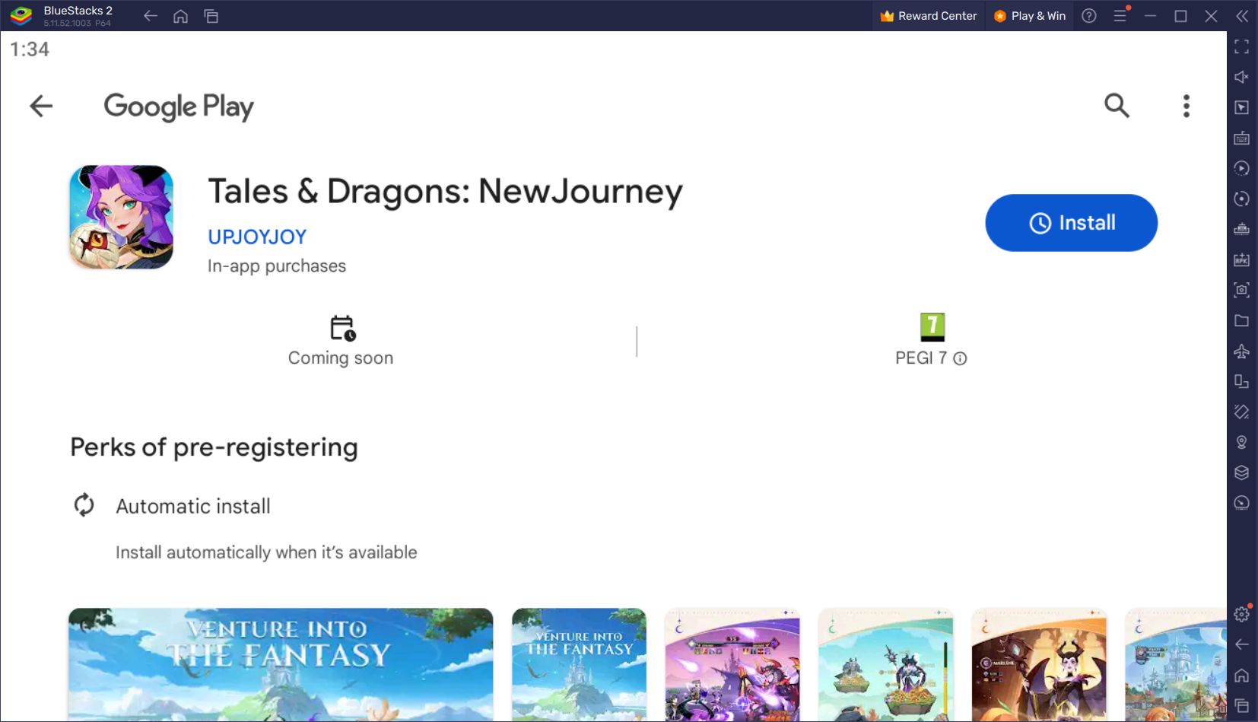Mute BlueStacks audio using the sidebar volume icon
The height and width of the screenshot is (722, 1258).
1244,76
